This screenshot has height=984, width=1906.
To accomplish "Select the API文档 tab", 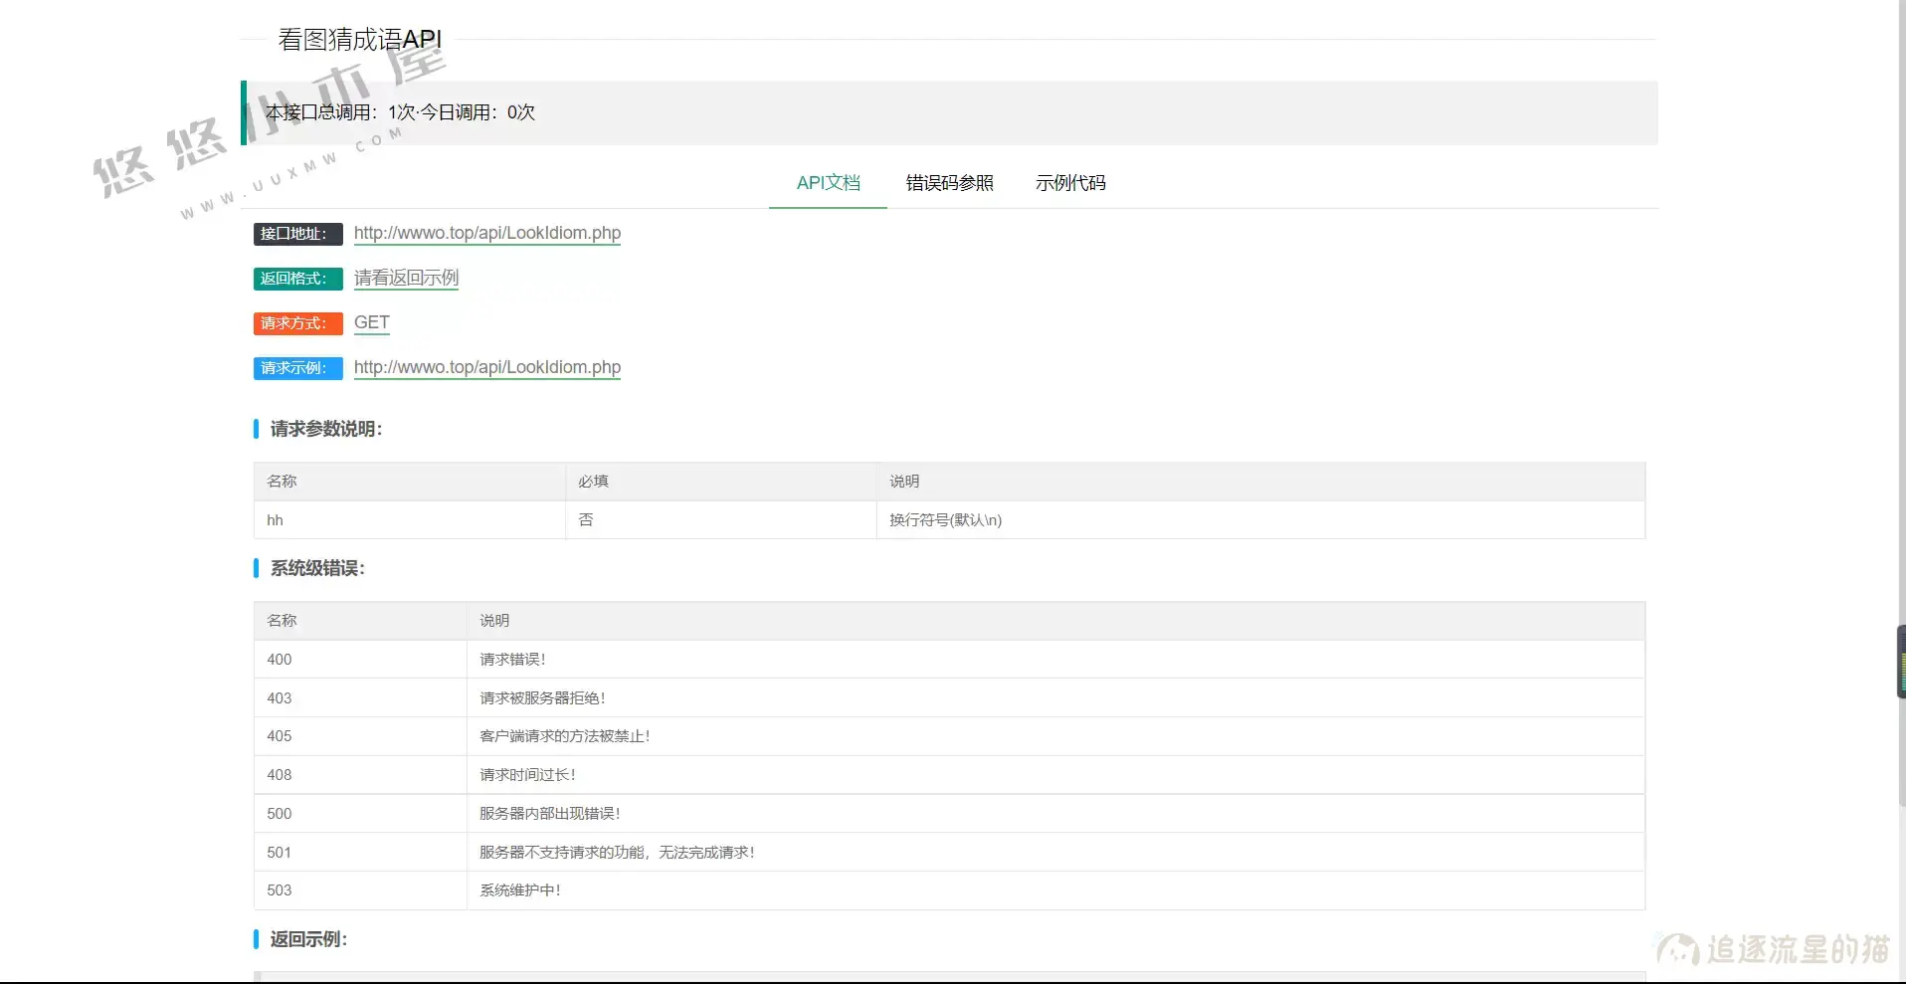I will pos(828,182).
